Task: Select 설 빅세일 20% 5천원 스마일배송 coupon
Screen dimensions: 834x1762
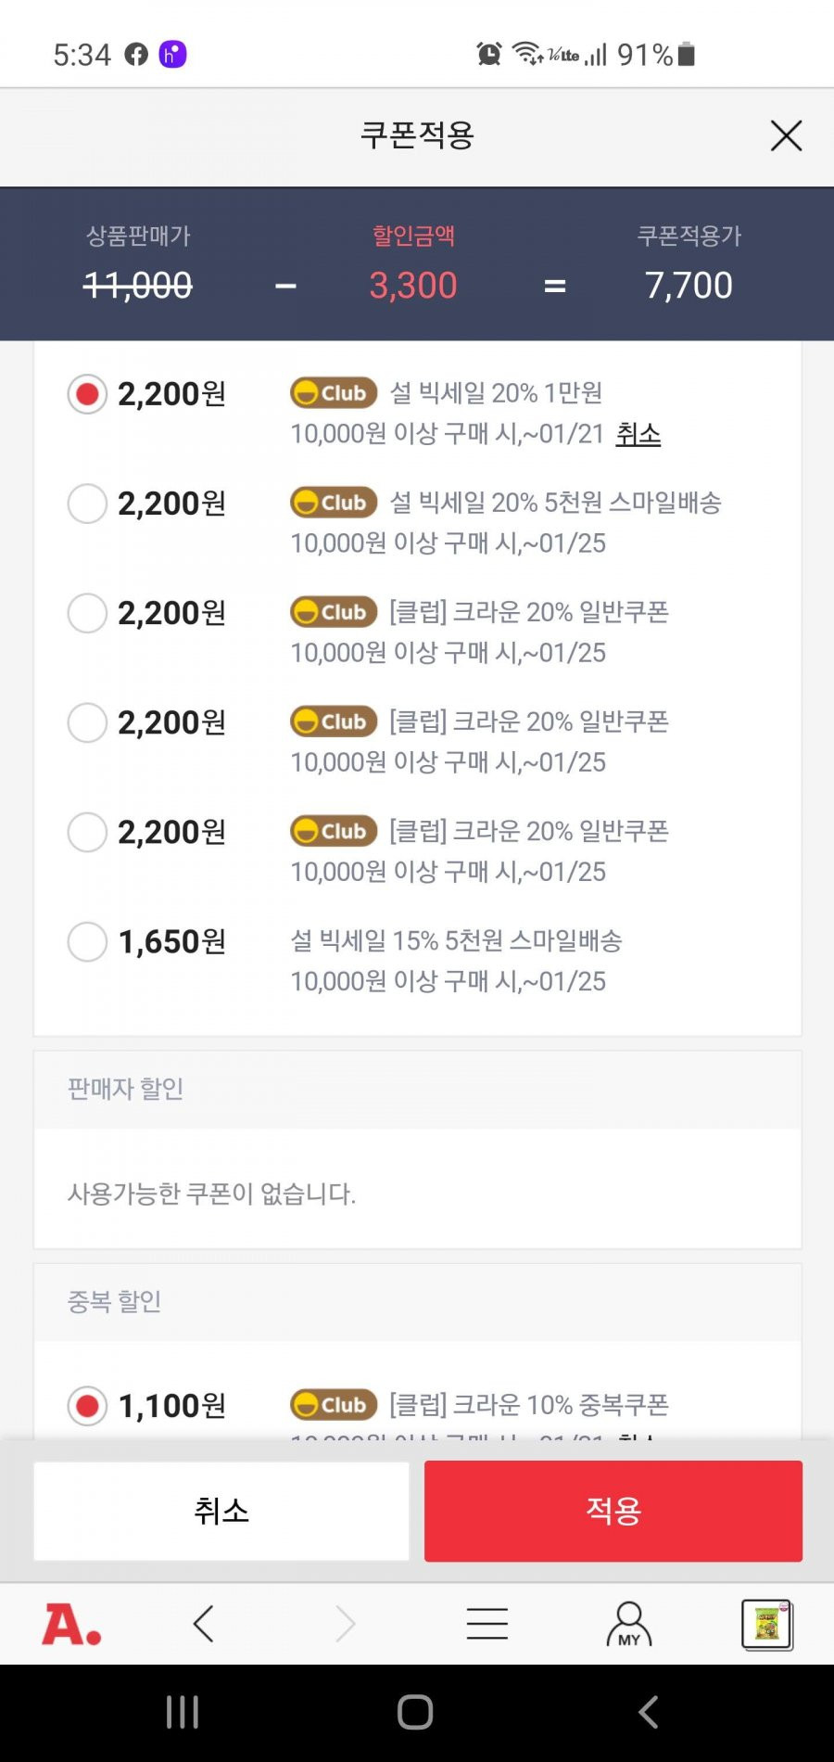Action: click(87, 504)
